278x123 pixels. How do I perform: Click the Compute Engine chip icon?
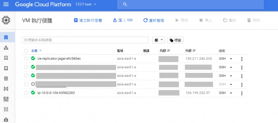tap(5, 20)
